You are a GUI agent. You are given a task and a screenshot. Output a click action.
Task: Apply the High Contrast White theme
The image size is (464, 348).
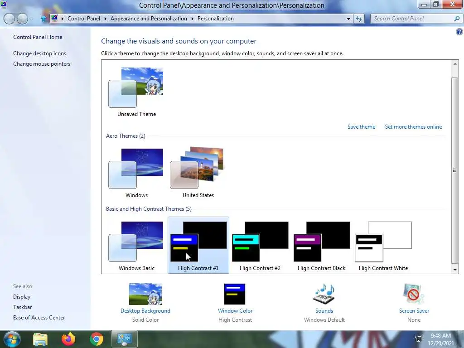point(383,242)
